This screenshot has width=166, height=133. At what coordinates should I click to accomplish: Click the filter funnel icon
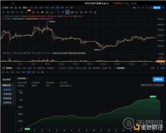pos(90,12)
